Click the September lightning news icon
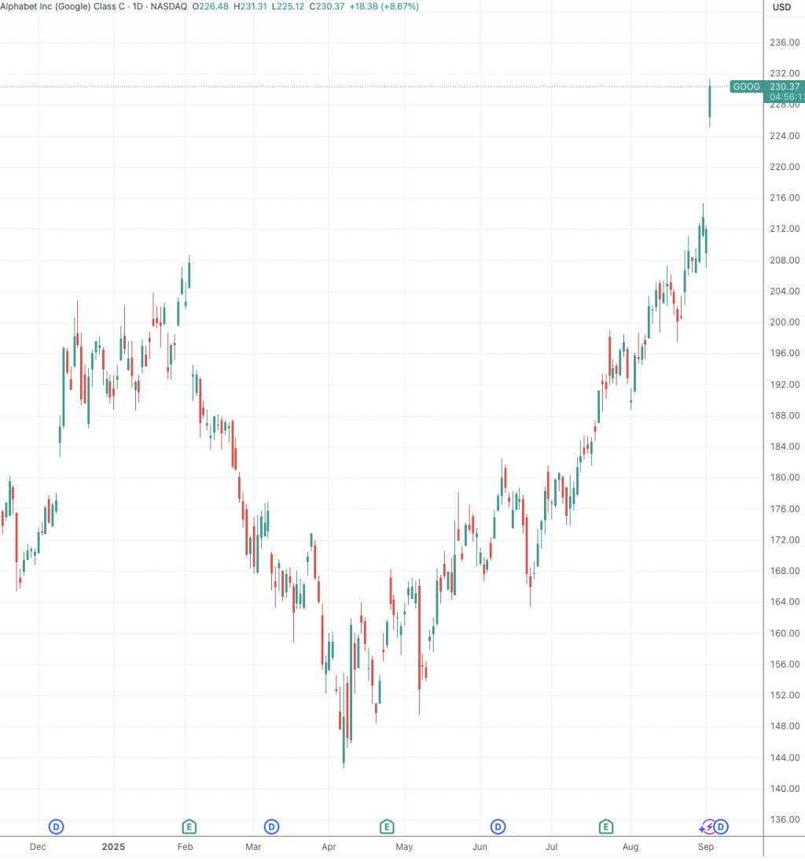Viewport: 805px width, 861px height. tap(708, 826)
